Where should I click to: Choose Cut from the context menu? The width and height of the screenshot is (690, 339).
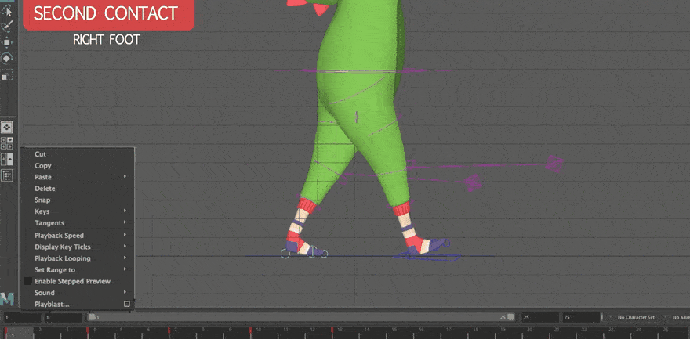coord(41,154)
